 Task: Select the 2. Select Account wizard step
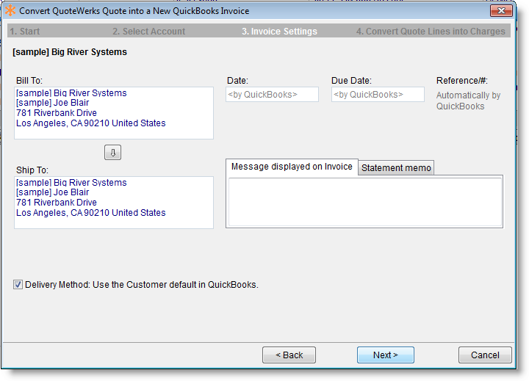pos(148,32)
